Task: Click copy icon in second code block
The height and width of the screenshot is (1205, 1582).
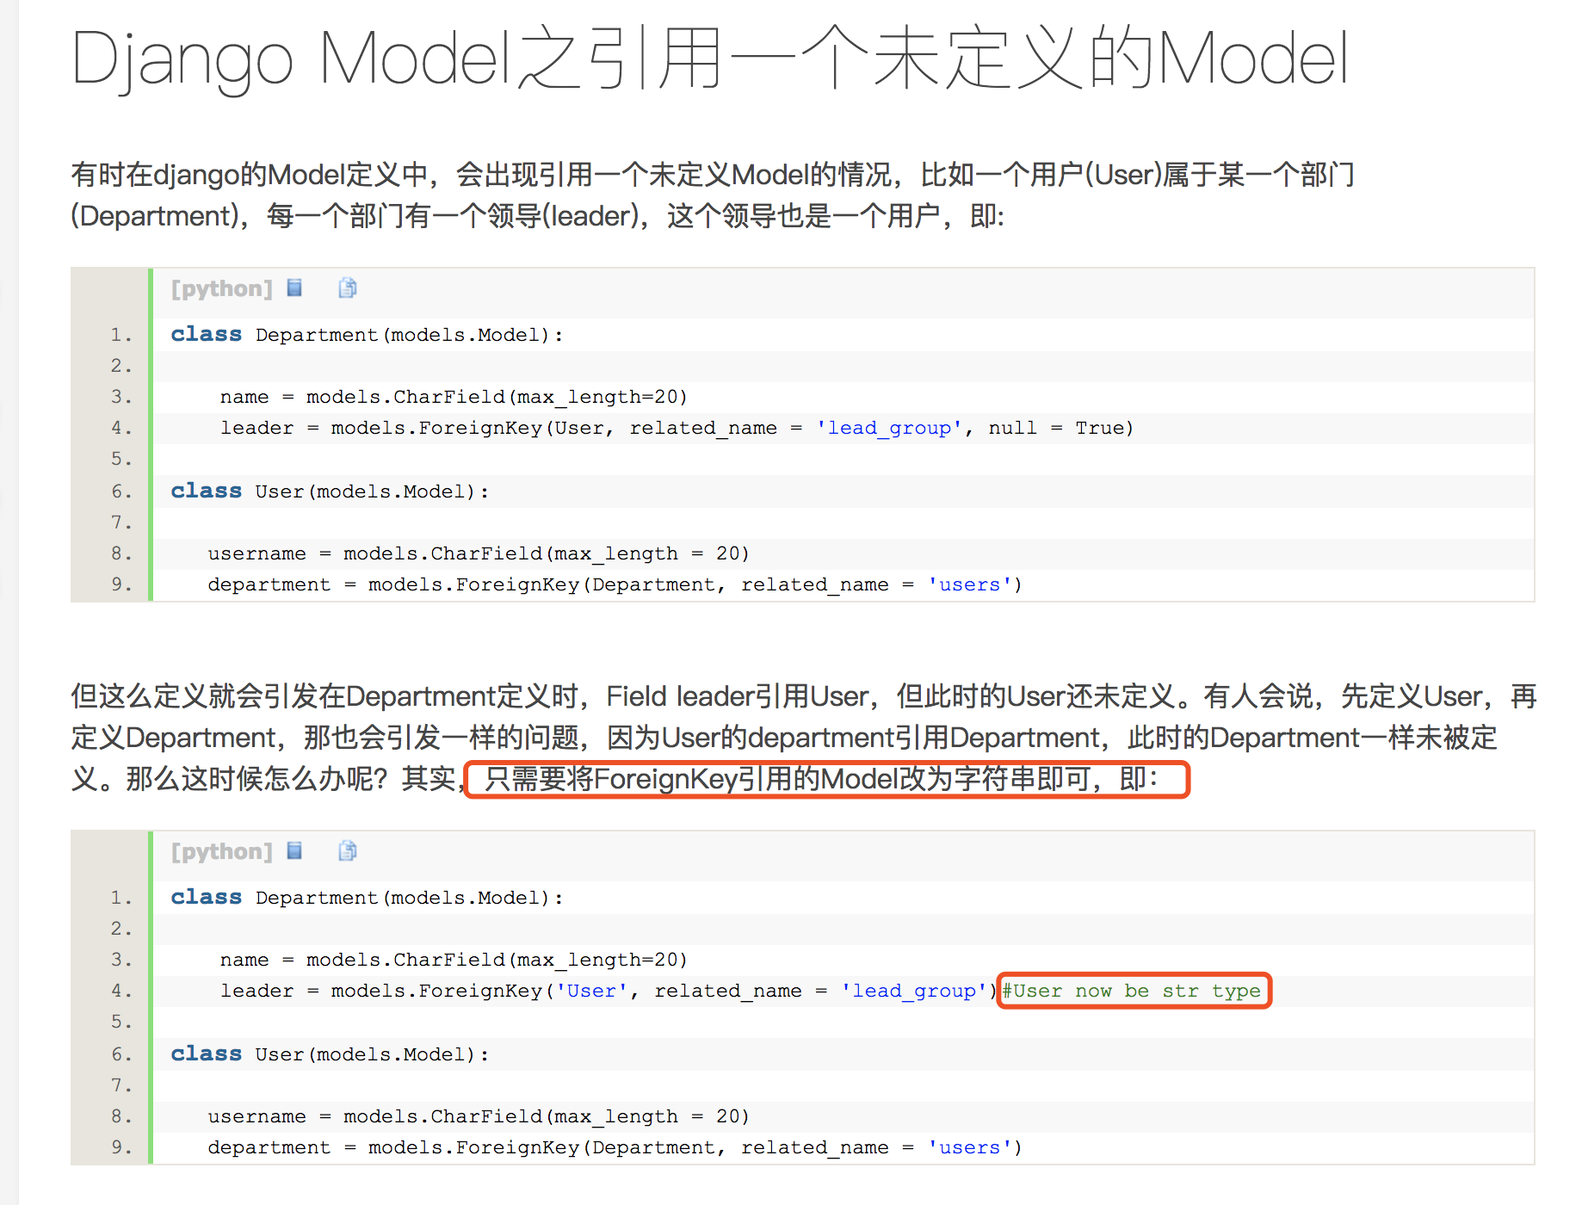Action: click(x=348, y=850)
